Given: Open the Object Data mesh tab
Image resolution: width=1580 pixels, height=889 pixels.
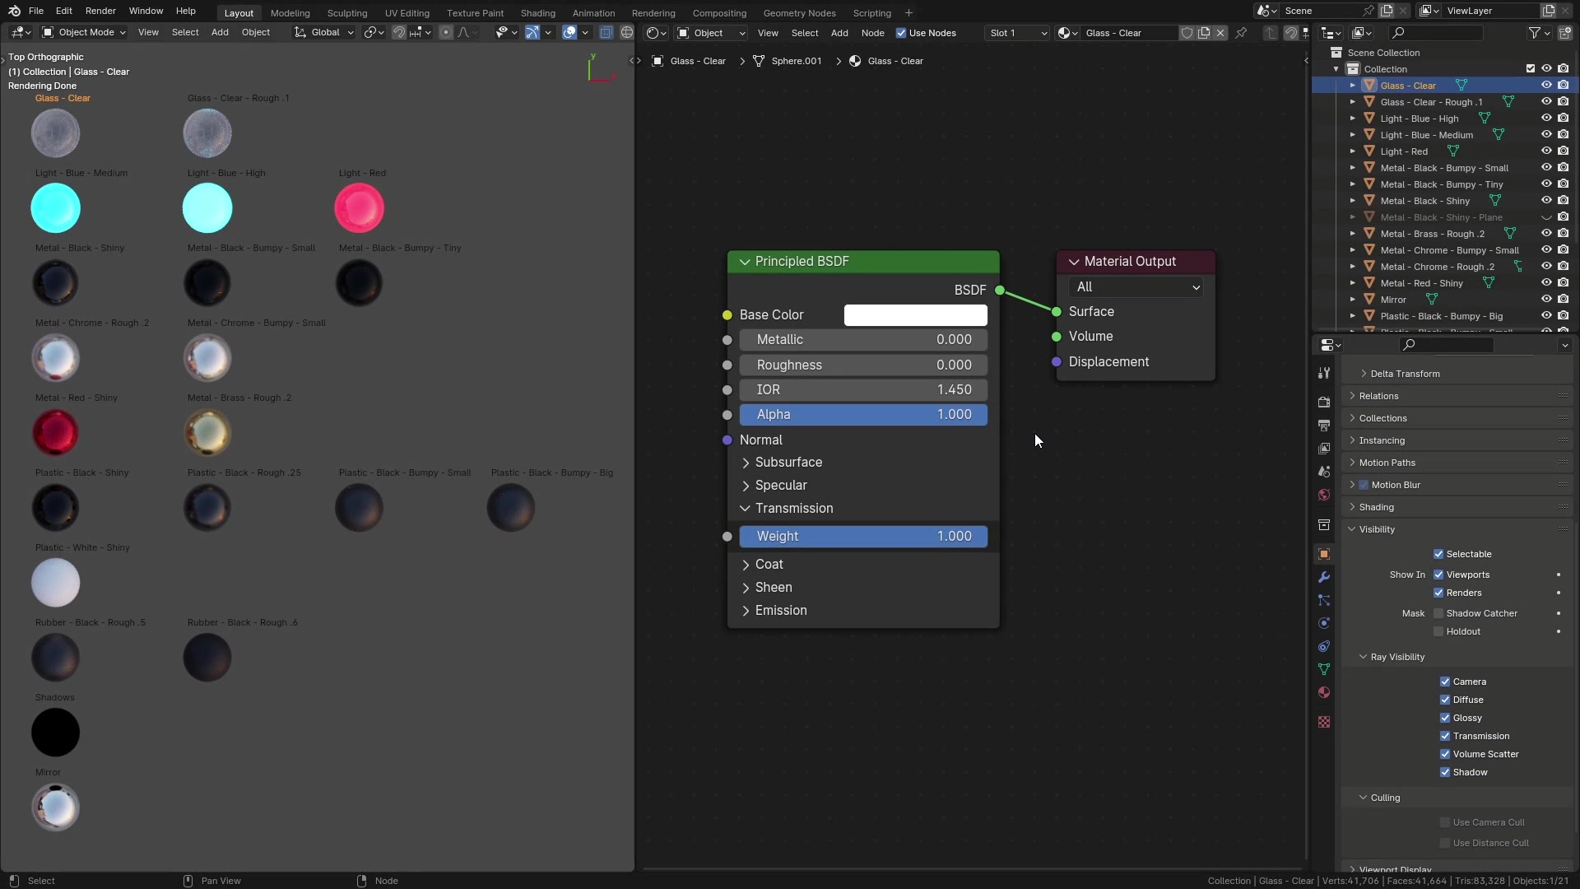Looking at the screenshot, I should tap(1324, 669).
